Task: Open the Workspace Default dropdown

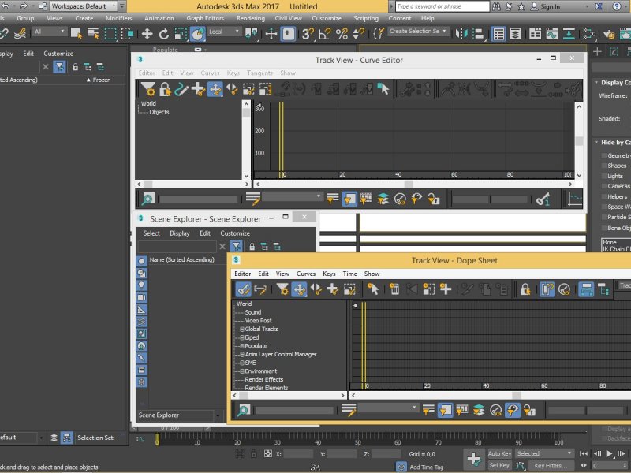Action: point(84,6)
